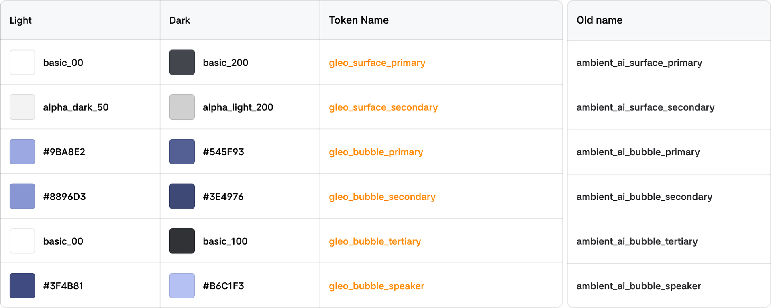The height and width of the screenshot is (308, 771).
Task: Click the gleo_bubble_speaker token name
Action: [x=376, y=286]
